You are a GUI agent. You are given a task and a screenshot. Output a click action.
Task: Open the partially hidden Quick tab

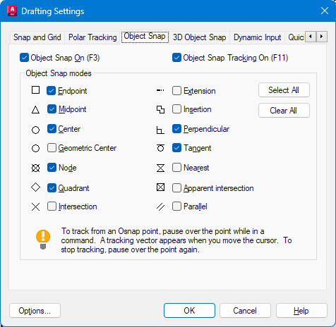[296, 37]
